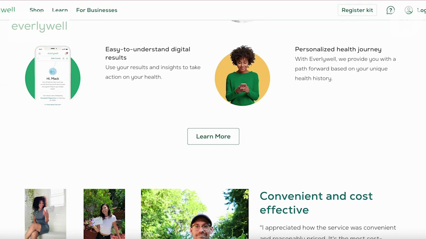Click the woman in green sweater image
Screen dimensions: 426x239
click(242, 76)
